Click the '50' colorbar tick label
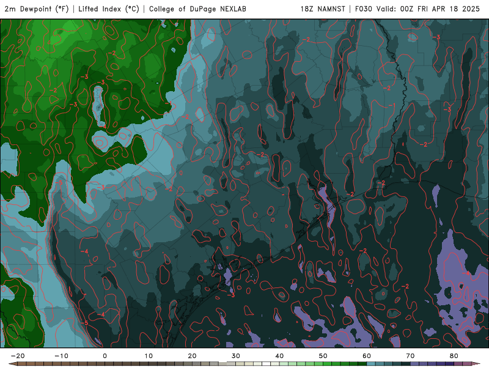This screenshot has width=489, height=367. [x=323, y=356]
